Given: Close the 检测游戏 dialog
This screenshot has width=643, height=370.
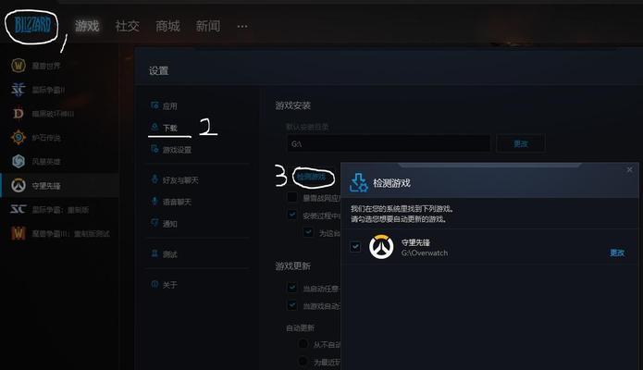Looking at the screenshot, I should pos(629,169).
